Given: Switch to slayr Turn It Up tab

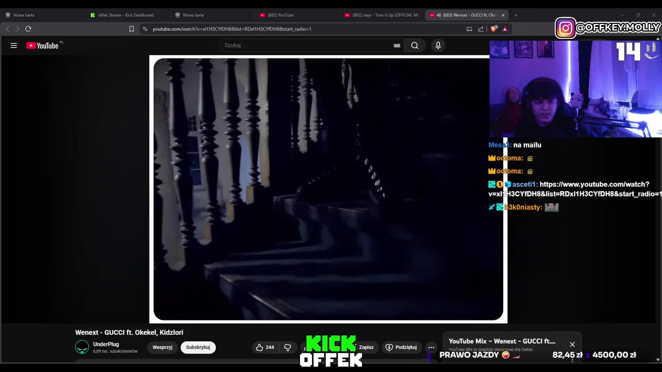Looking at the screenshot, I should [x=382, y=15].
